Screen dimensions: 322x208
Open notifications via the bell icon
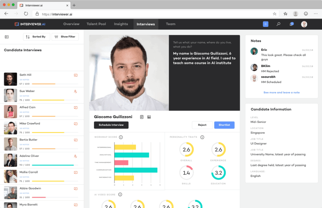pyautogui.click(x=291, y=24)
